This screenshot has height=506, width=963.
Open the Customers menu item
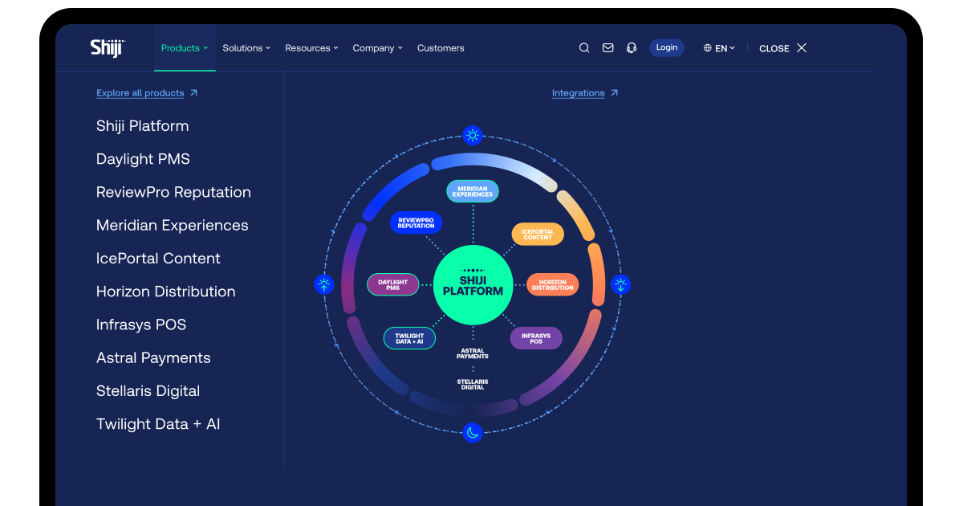(x=441, y=48)
